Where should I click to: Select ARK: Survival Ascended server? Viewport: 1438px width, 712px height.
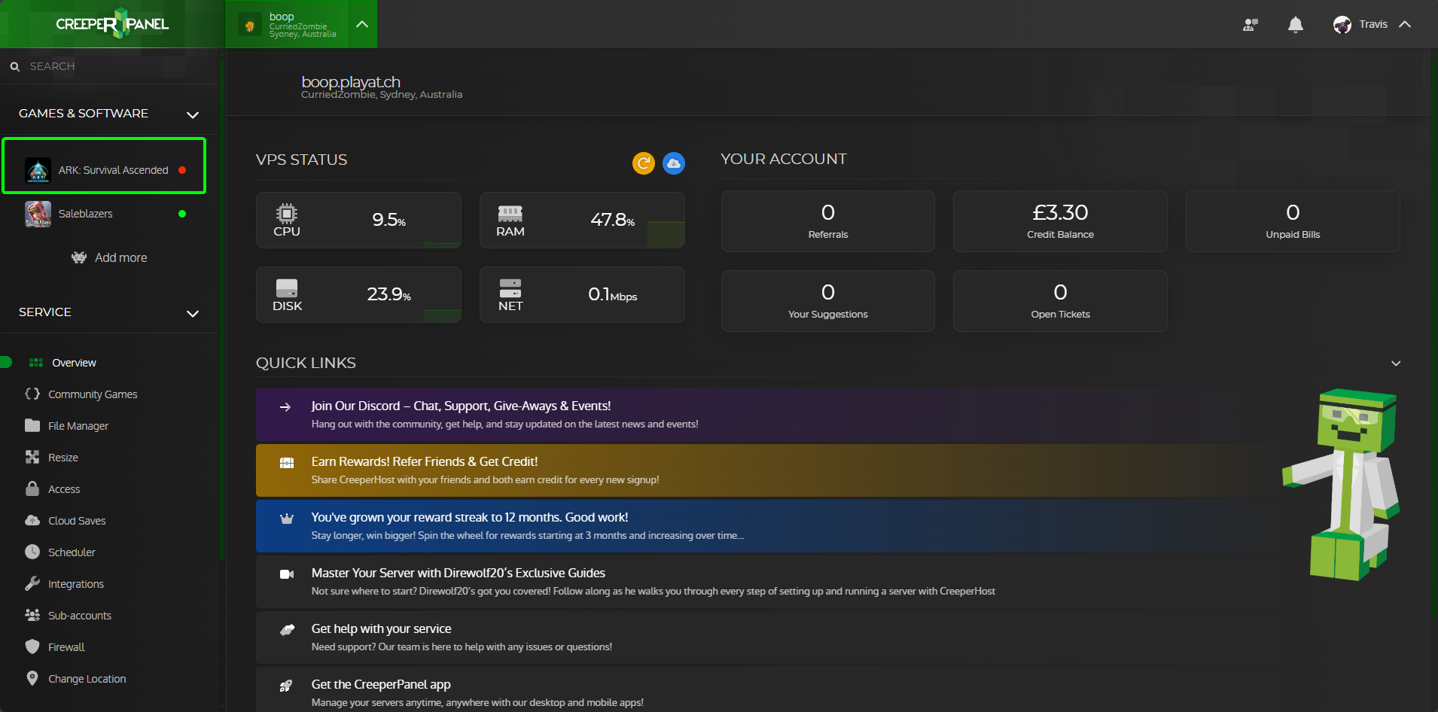(105, 166)
